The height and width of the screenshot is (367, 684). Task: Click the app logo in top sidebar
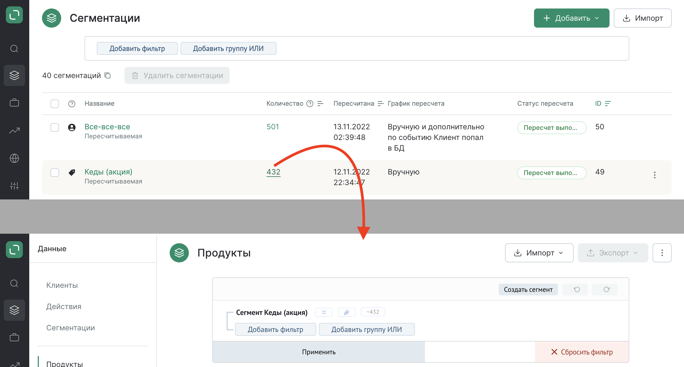tap(14, 15)
